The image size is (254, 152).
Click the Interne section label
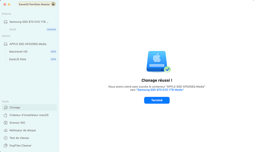(6, 36)
